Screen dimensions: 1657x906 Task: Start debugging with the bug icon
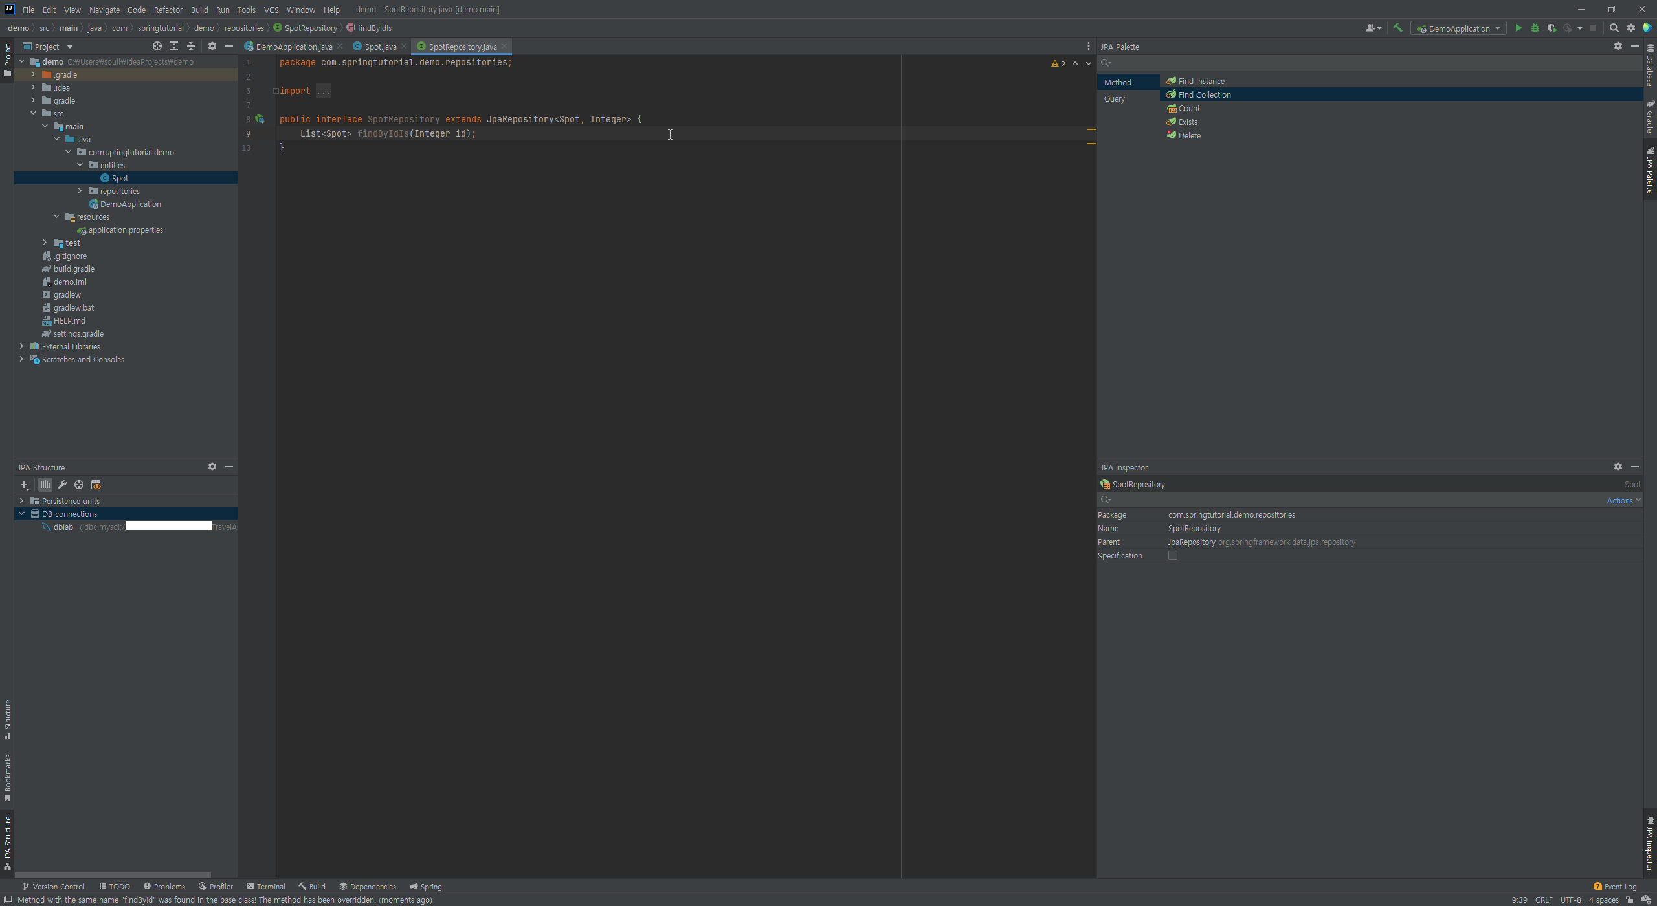coord(1535,28)
